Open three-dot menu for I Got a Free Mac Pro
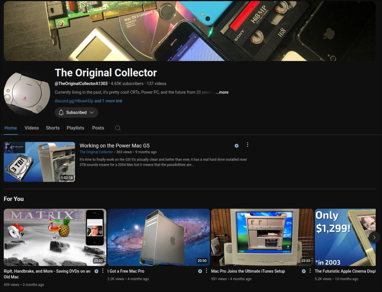This screenshot has width=382, height=292. coord(206,271)
